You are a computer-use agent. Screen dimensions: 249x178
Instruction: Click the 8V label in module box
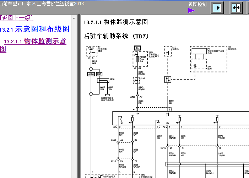tap(168, 123)
